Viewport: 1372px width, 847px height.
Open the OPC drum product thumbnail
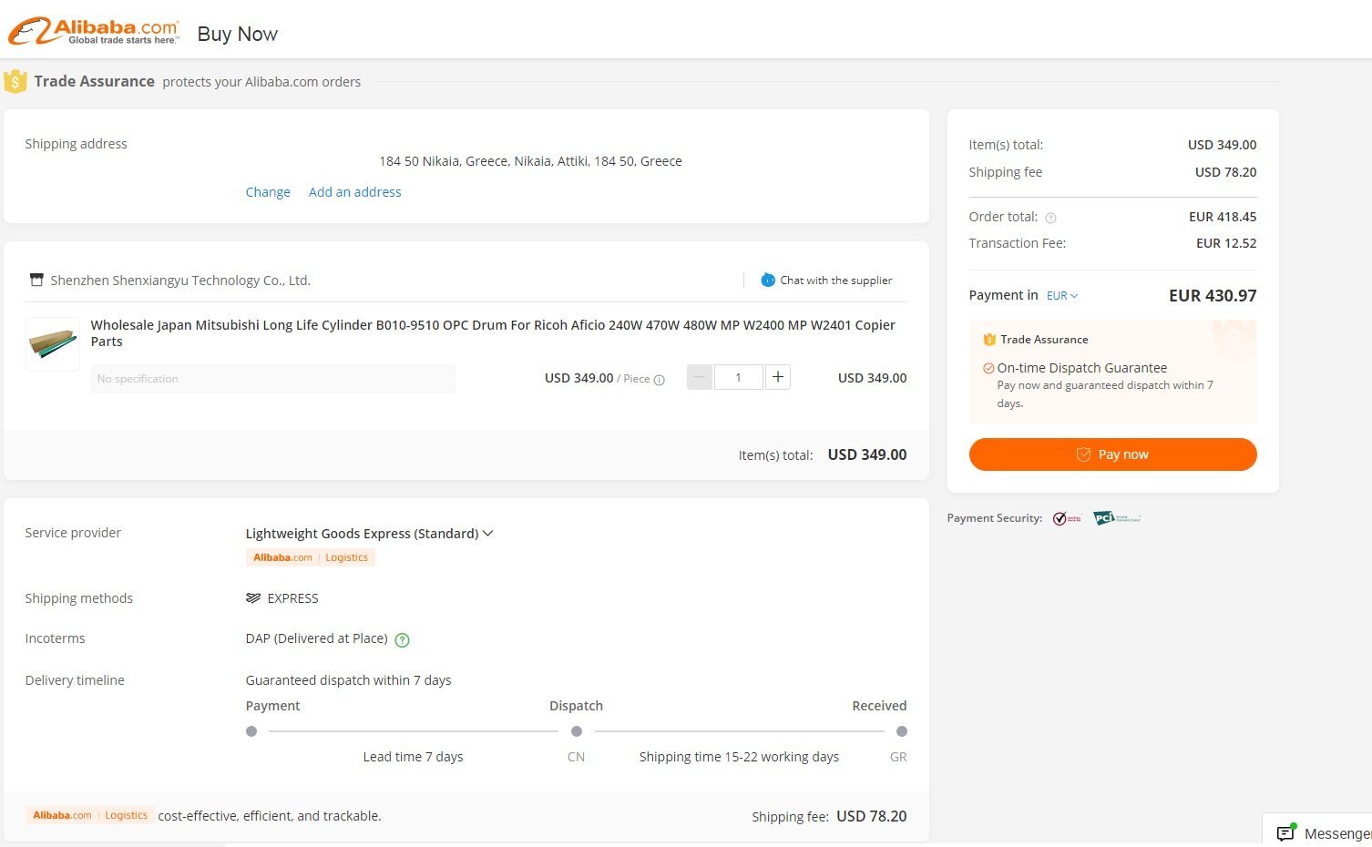tap(53, 343)
